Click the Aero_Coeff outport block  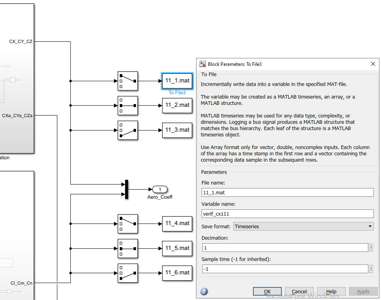tap(160, 189)
